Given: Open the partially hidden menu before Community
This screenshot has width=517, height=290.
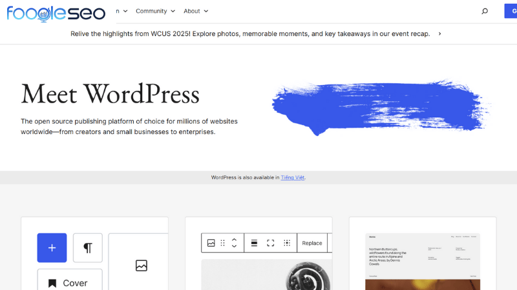Looking at the screenshot, I should [x=121, y=11].
